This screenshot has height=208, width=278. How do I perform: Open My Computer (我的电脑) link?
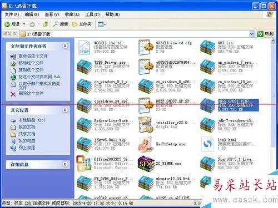(27, 141)
